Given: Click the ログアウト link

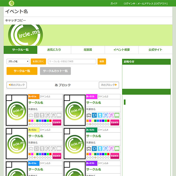Looking at the screenshot, I should tap(161, 4).
